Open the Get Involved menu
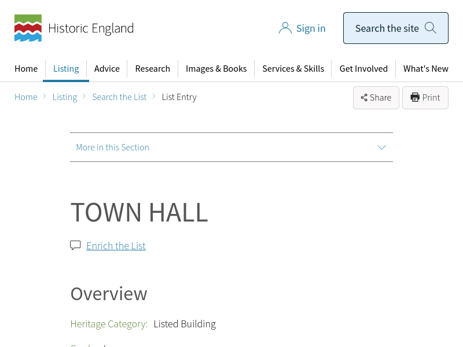Viewport: 463px width, 347px height. point(363,69)
